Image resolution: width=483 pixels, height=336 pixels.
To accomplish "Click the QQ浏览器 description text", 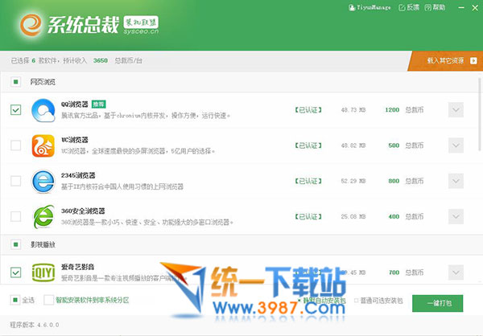I will pyautogui.click(x=146, y=116).
